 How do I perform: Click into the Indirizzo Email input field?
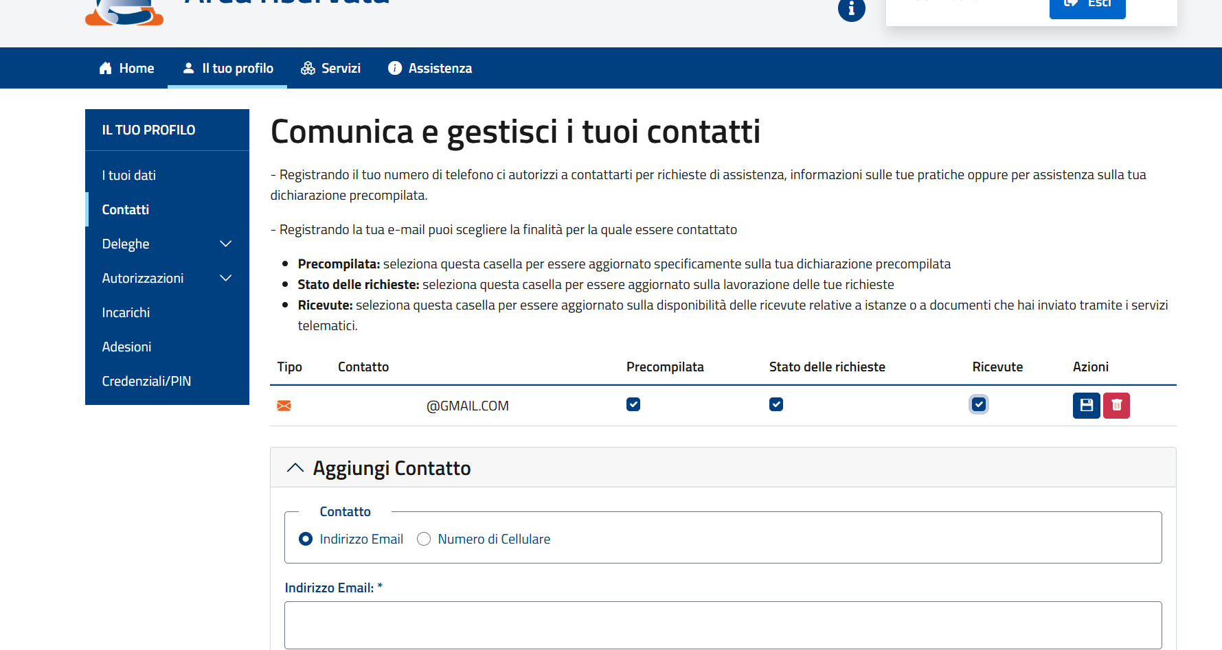(723, 625)
